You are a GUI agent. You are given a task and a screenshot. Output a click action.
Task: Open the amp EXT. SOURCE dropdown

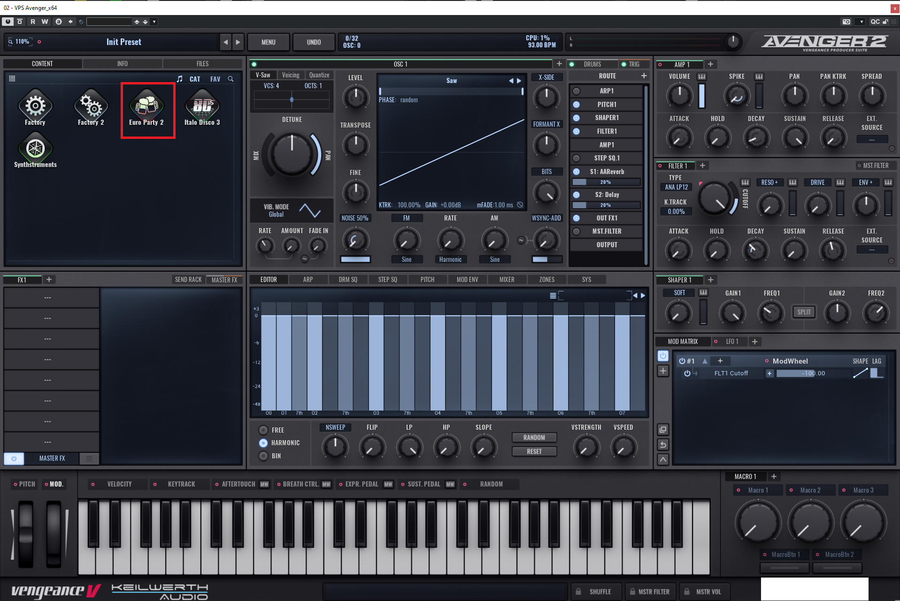point(872,140)
